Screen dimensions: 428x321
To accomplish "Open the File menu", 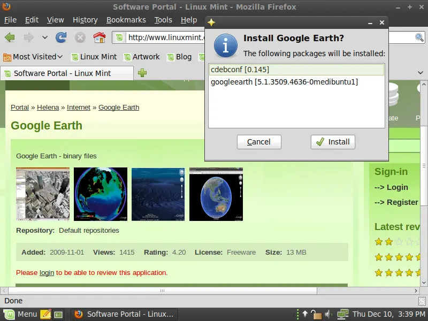I will (10, 20).
